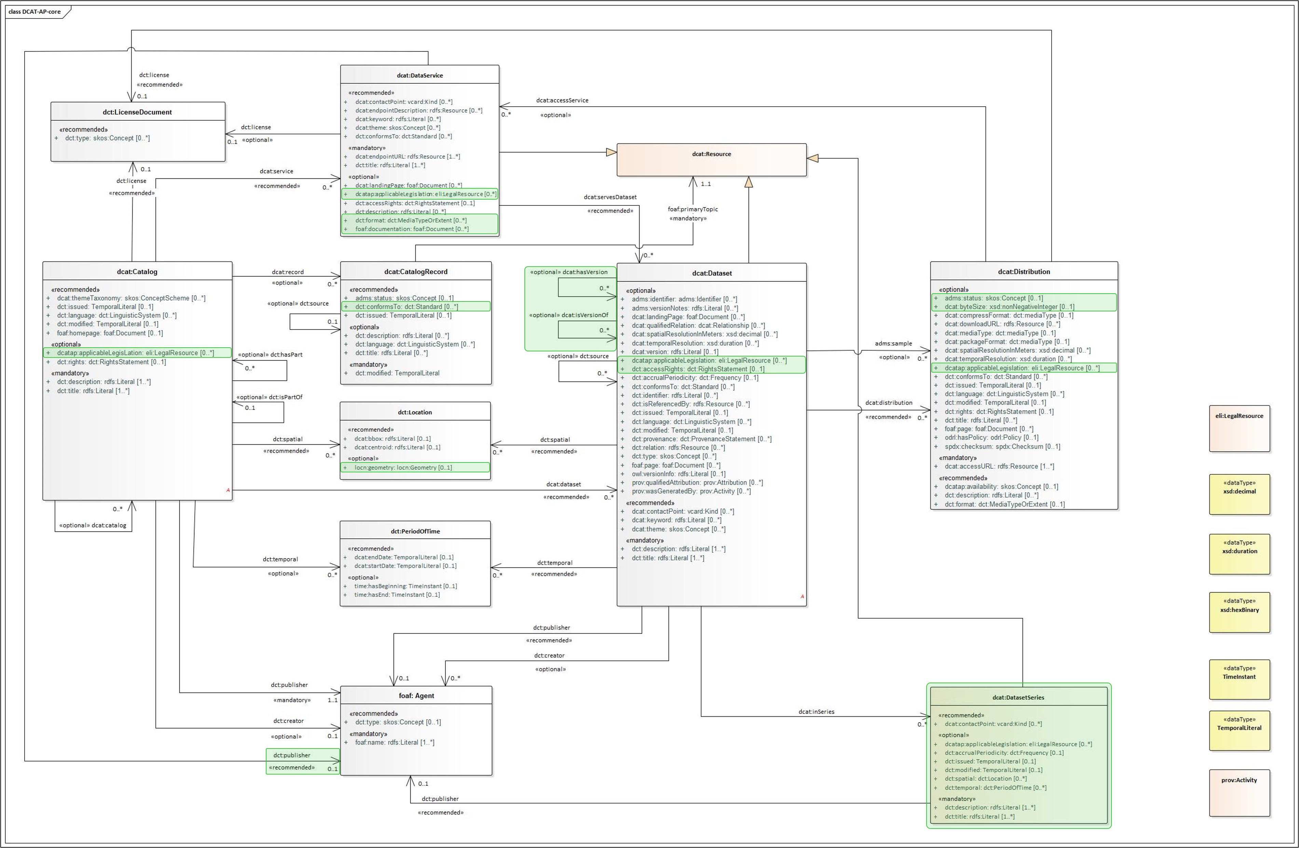Select time:hasBeginning attribute in PeriodOfTime
Image resolution: width=1299 pixels, height=848 pixels.
[406, 586]
